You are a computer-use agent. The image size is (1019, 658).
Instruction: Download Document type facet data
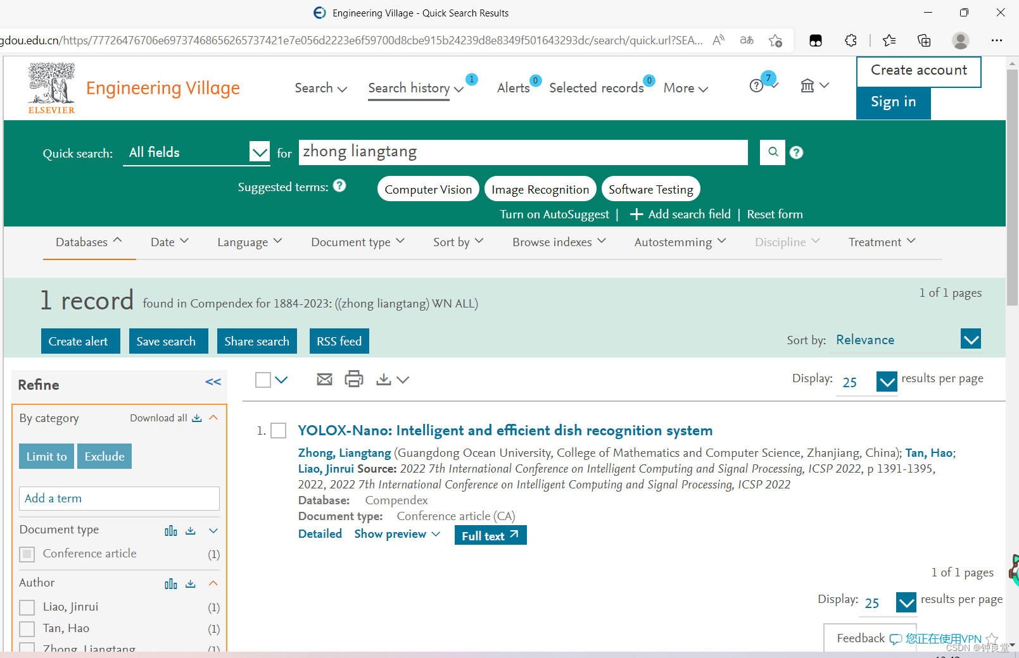point(191,530)
